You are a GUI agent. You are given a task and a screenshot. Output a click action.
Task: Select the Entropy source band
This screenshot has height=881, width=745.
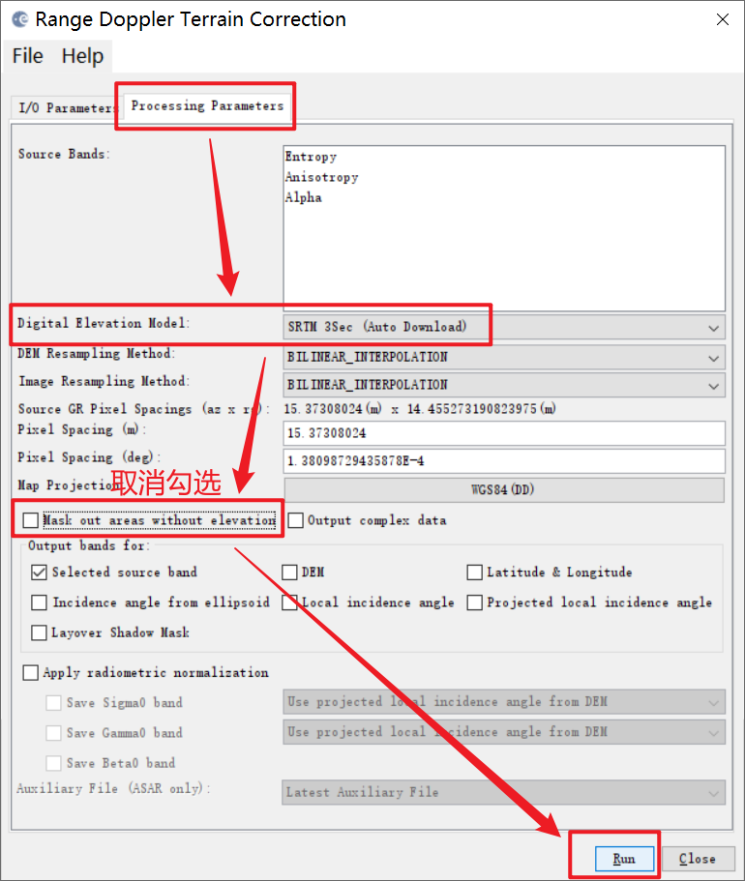[x=311, y=157]
